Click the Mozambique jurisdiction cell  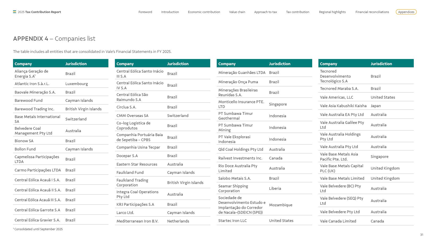[x=281, y=205]
